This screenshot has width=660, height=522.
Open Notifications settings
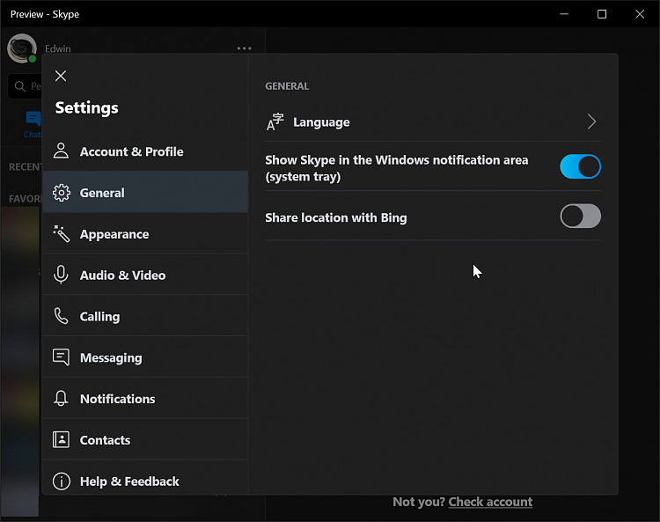(145, 399)
